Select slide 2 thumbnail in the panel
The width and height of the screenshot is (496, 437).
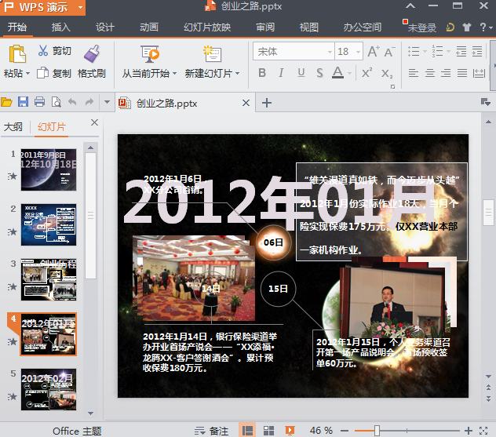[x=48, y=224]
